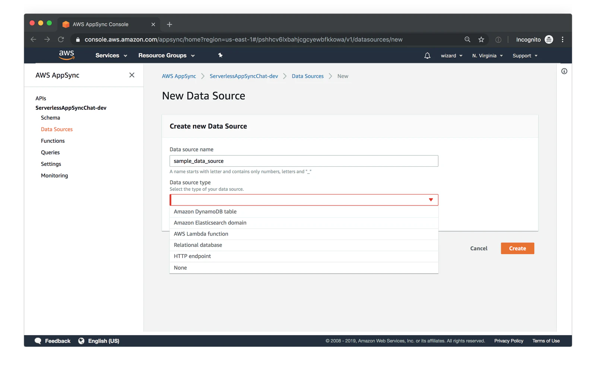Open the Data source type dropdown
Image resolution: width=596 pixels, height=381 pixels.
[x=431, y=200]
